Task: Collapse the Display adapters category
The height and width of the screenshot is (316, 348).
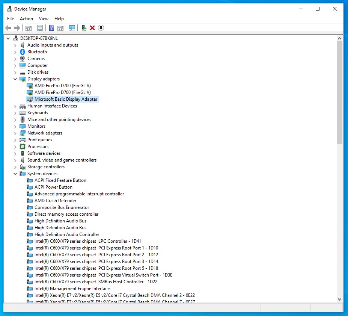Action: (x=15, y=79)
